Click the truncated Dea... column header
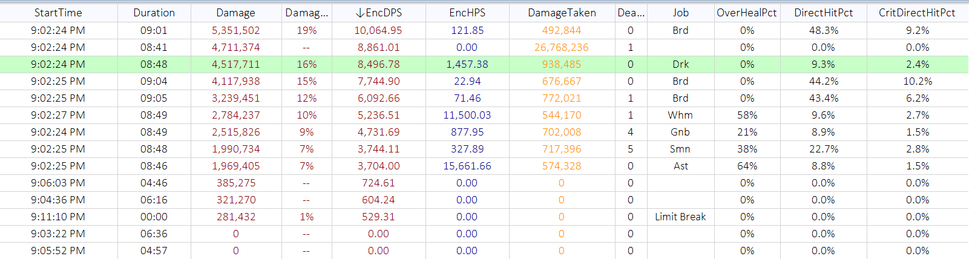The image size is (969, 259). tap(631, 13)
